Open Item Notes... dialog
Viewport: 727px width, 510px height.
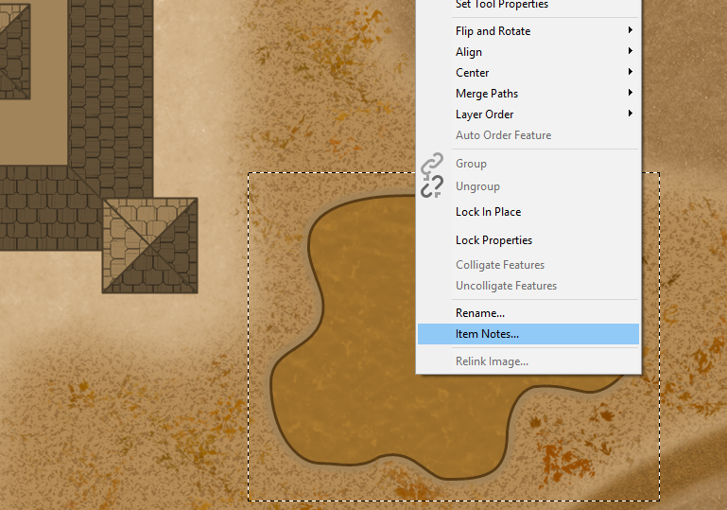[487, 334]
